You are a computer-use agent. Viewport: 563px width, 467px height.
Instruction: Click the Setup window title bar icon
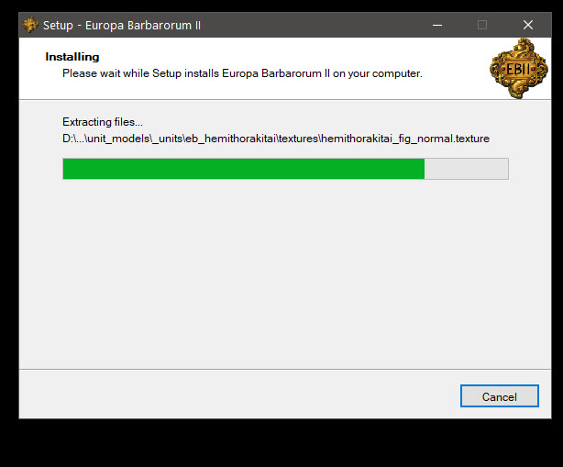tap(30, 25)
